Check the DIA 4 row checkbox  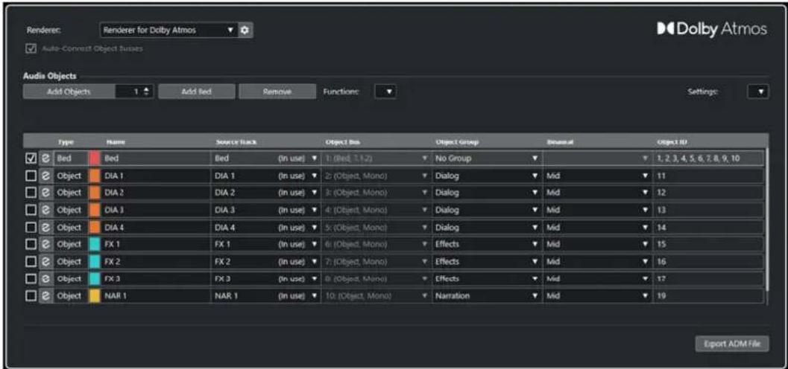[x=31, y=227]
